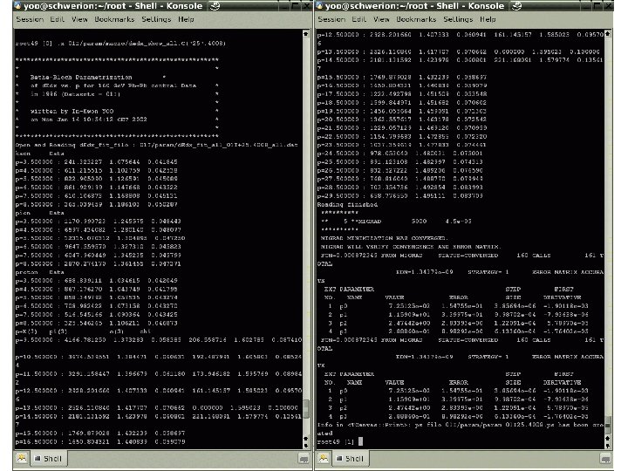628x471 pixels.
Task: Open the window menu icon of left Konsole
Action: [17, 5]
